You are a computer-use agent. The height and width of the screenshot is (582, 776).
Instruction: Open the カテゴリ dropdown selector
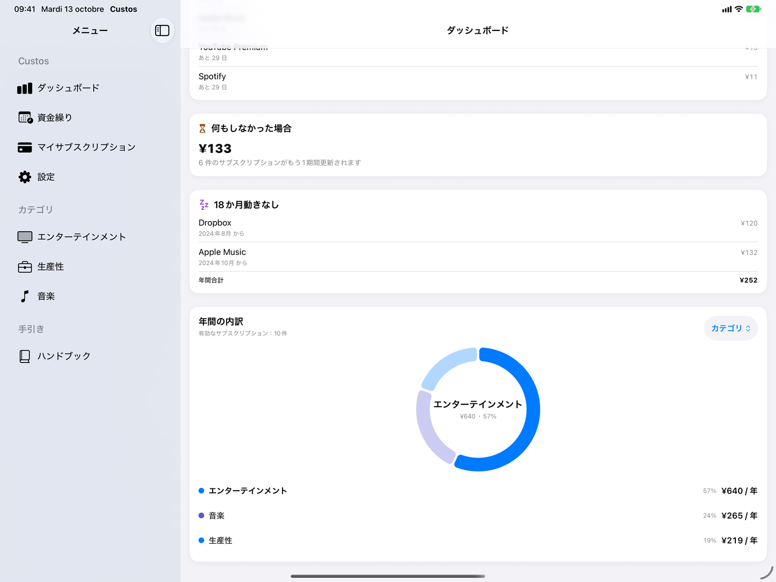(x=731, y=328)
